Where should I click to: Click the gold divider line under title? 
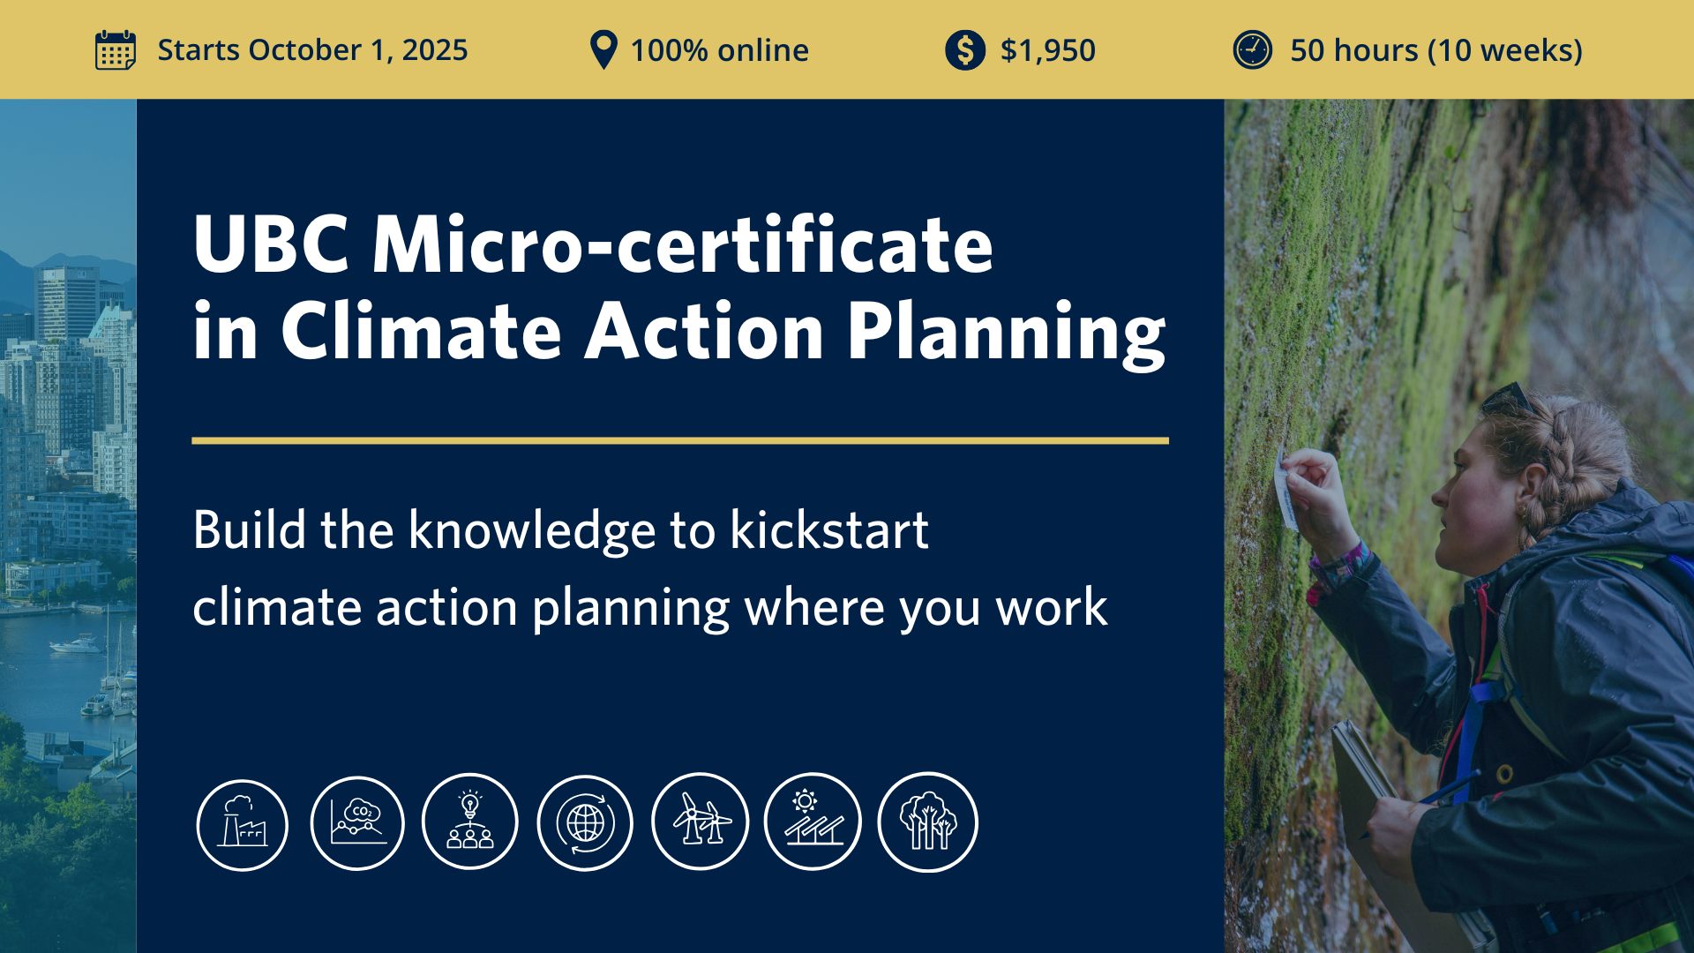click(x=680, y=440)
